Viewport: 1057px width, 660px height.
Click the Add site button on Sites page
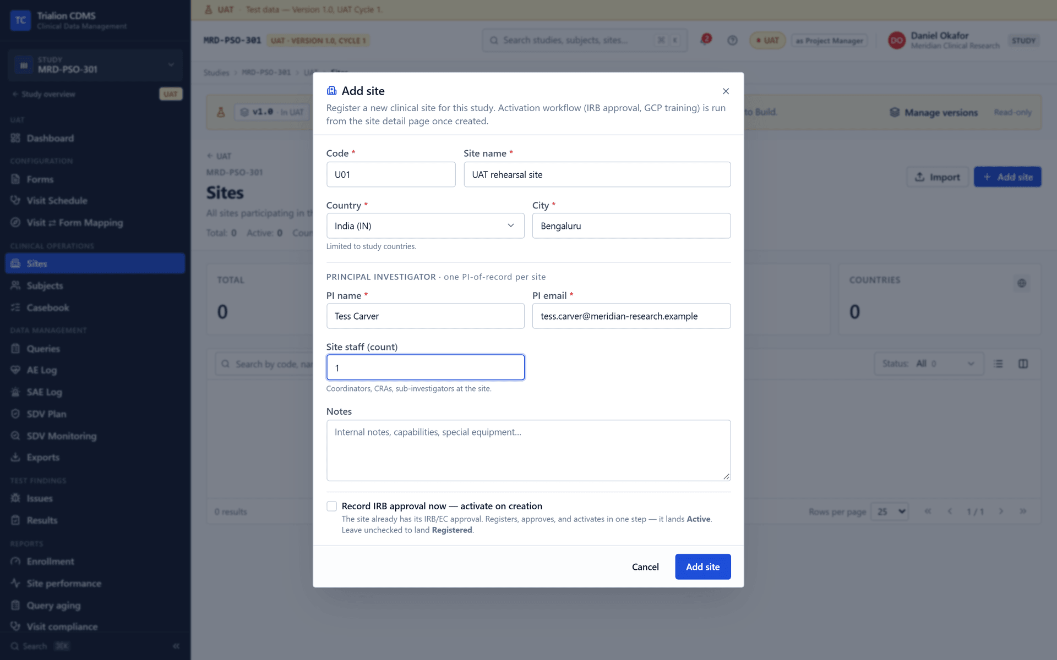tap(1007, 177)
